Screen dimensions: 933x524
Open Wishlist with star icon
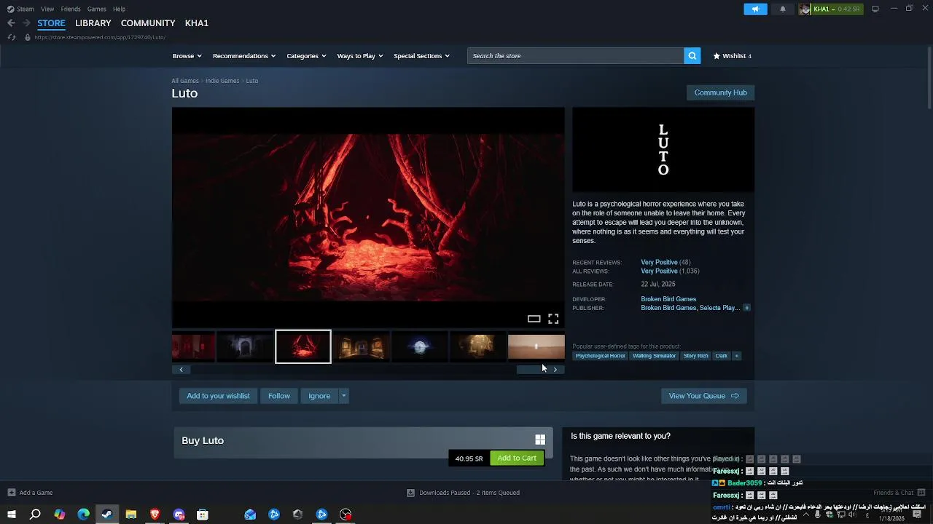click(732, 56)
